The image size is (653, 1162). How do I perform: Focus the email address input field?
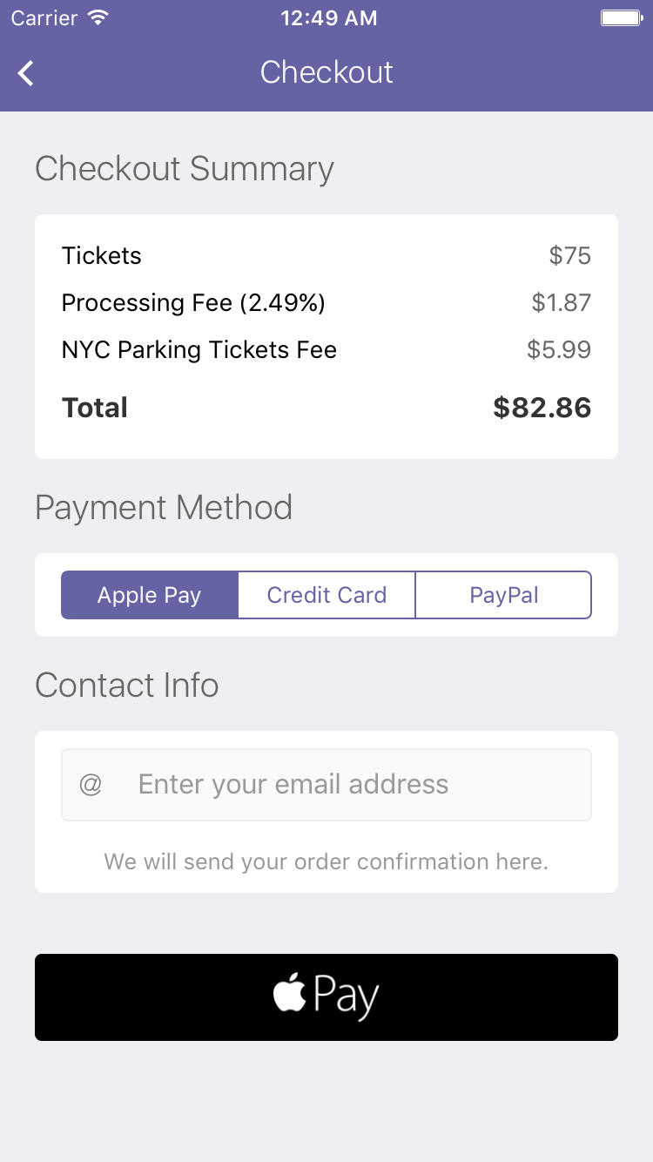coord(348,785)
